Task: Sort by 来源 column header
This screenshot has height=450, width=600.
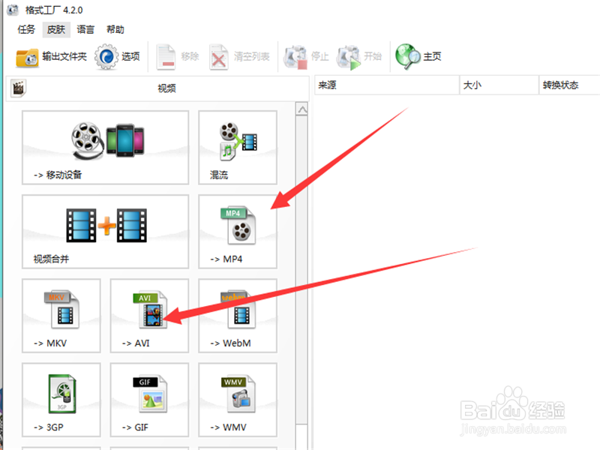Action: (x=386, y=85)
